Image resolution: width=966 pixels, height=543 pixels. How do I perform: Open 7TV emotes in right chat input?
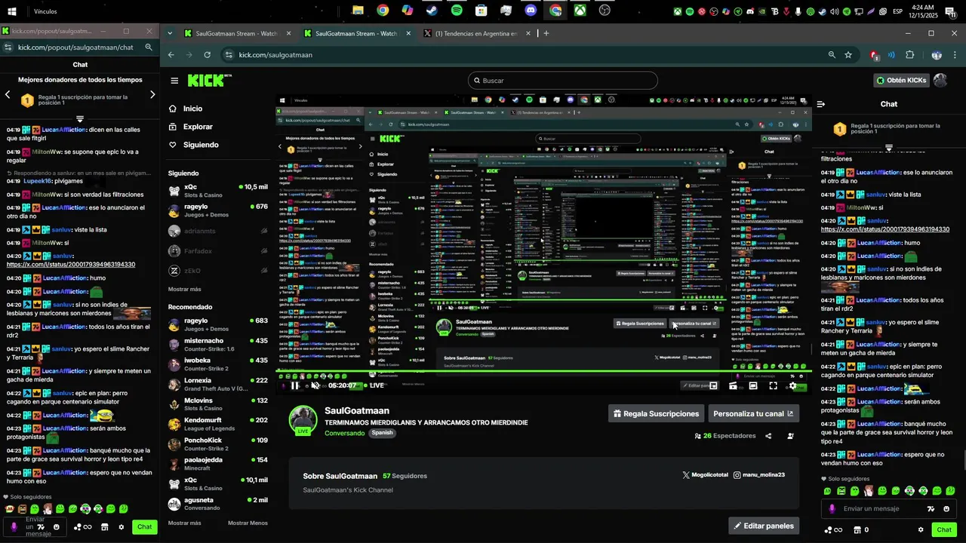[931, 509]
